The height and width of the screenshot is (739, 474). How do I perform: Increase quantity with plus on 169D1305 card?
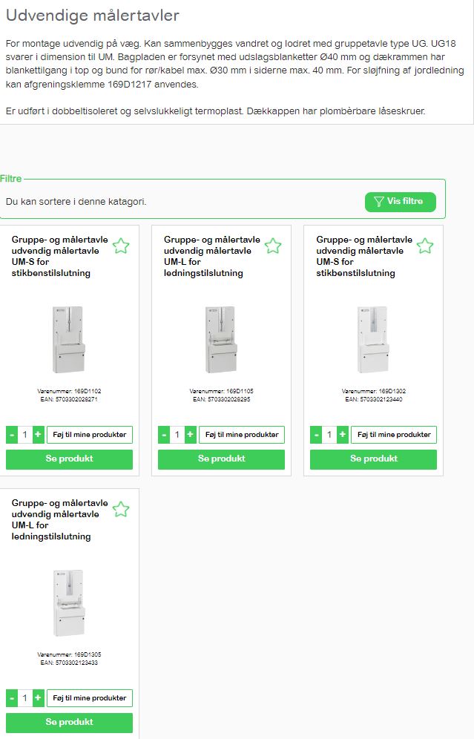38,698
